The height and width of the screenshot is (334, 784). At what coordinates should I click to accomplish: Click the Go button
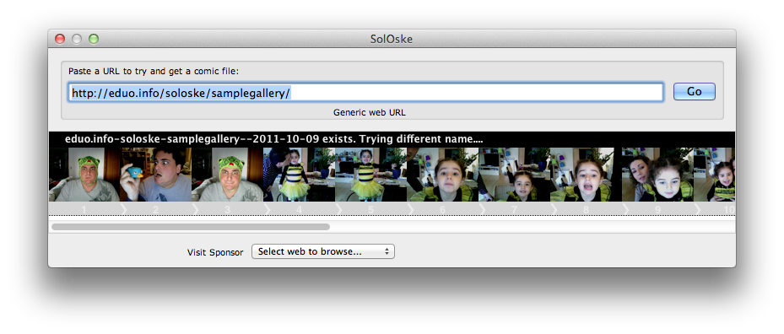tap(694, 91)
